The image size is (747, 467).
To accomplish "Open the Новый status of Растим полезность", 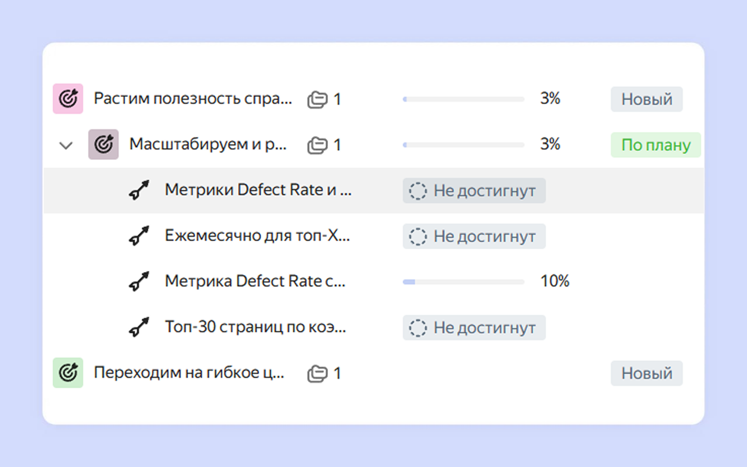I will tap(647, 99).
